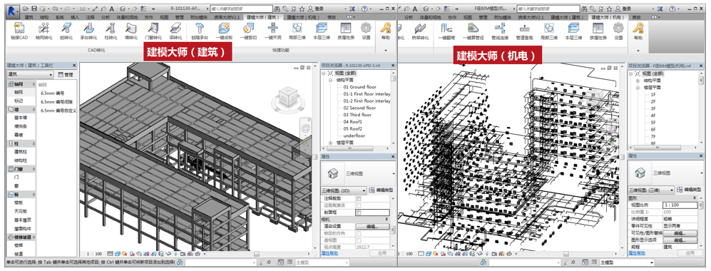This screenshot has width=711, height=271.
Task: Open the 三维视图: (3D) type selector dropdown
Action: [344, 190]
